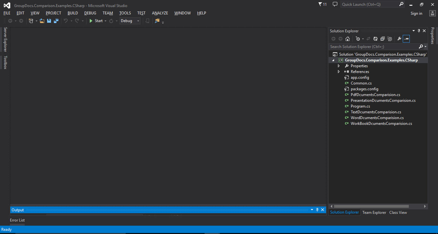Image resolution: width=438 pixels, height=234 pixels.
Task: Click the Navigate Forward toolbar icon
Action: click(x=21, y=21)
